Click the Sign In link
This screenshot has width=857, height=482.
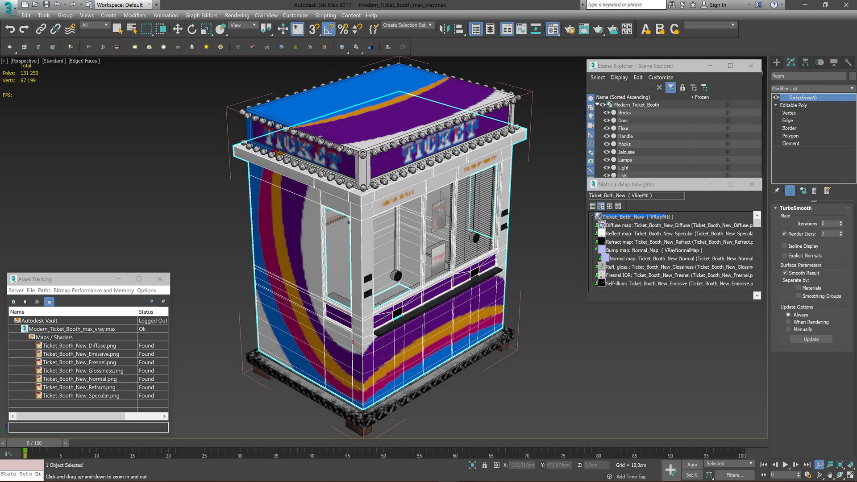718,5
